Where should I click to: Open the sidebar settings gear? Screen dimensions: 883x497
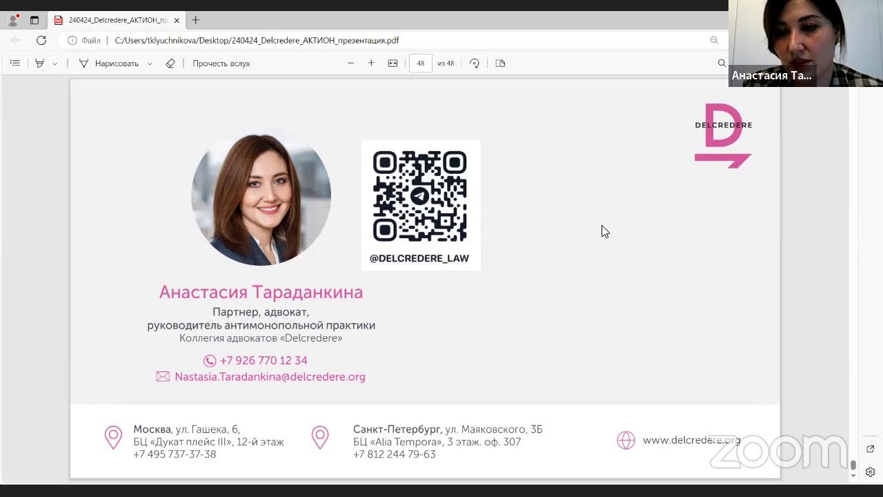870,472
